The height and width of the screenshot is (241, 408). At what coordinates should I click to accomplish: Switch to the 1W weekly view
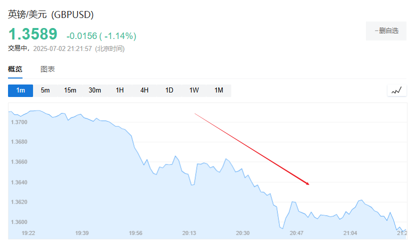194,90
